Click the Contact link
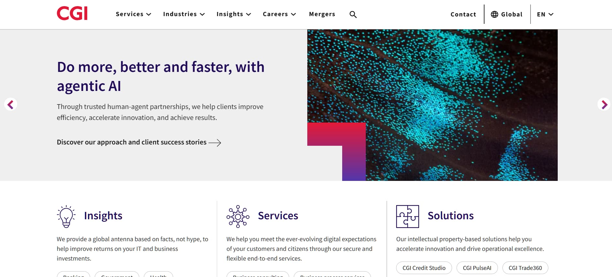The width and height of the screenshot is (612, 277). click(463, 14)
